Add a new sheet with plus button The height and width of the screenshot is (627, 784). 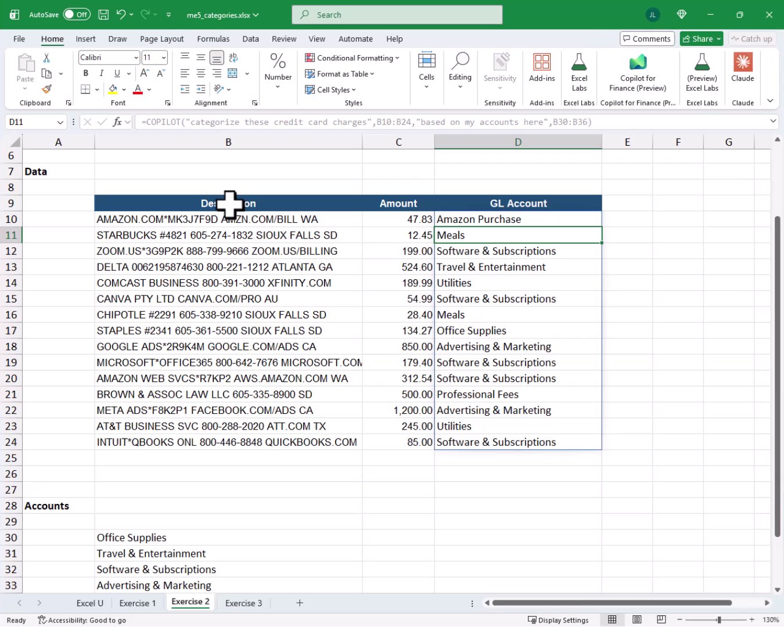[300, 603]
